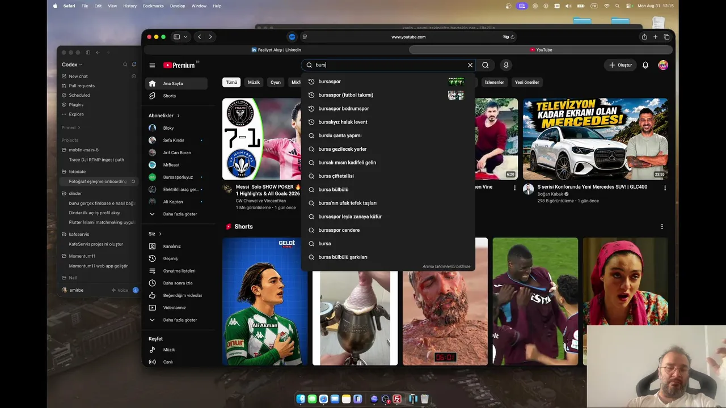The width and height of the screenshot is (726, 408).
Task: Open Safari sidebar dropdown arrow
Action: (185, 37)
